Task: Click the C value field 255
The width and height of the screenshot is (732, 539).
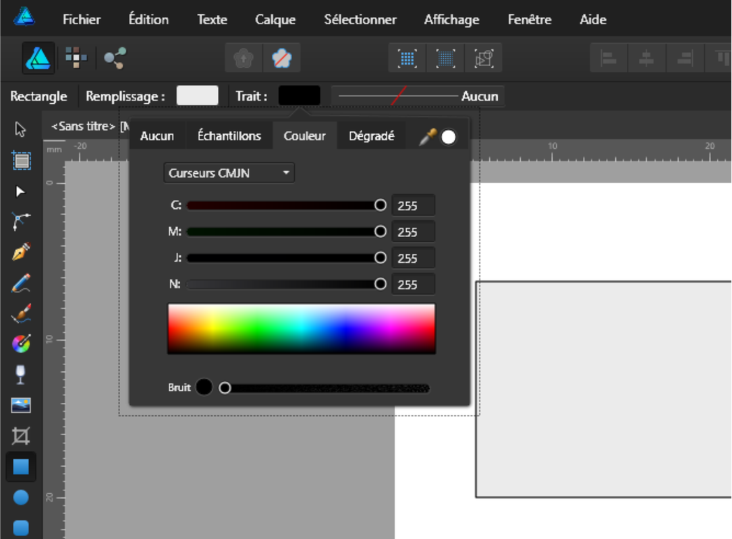Action: click(413, 205)
